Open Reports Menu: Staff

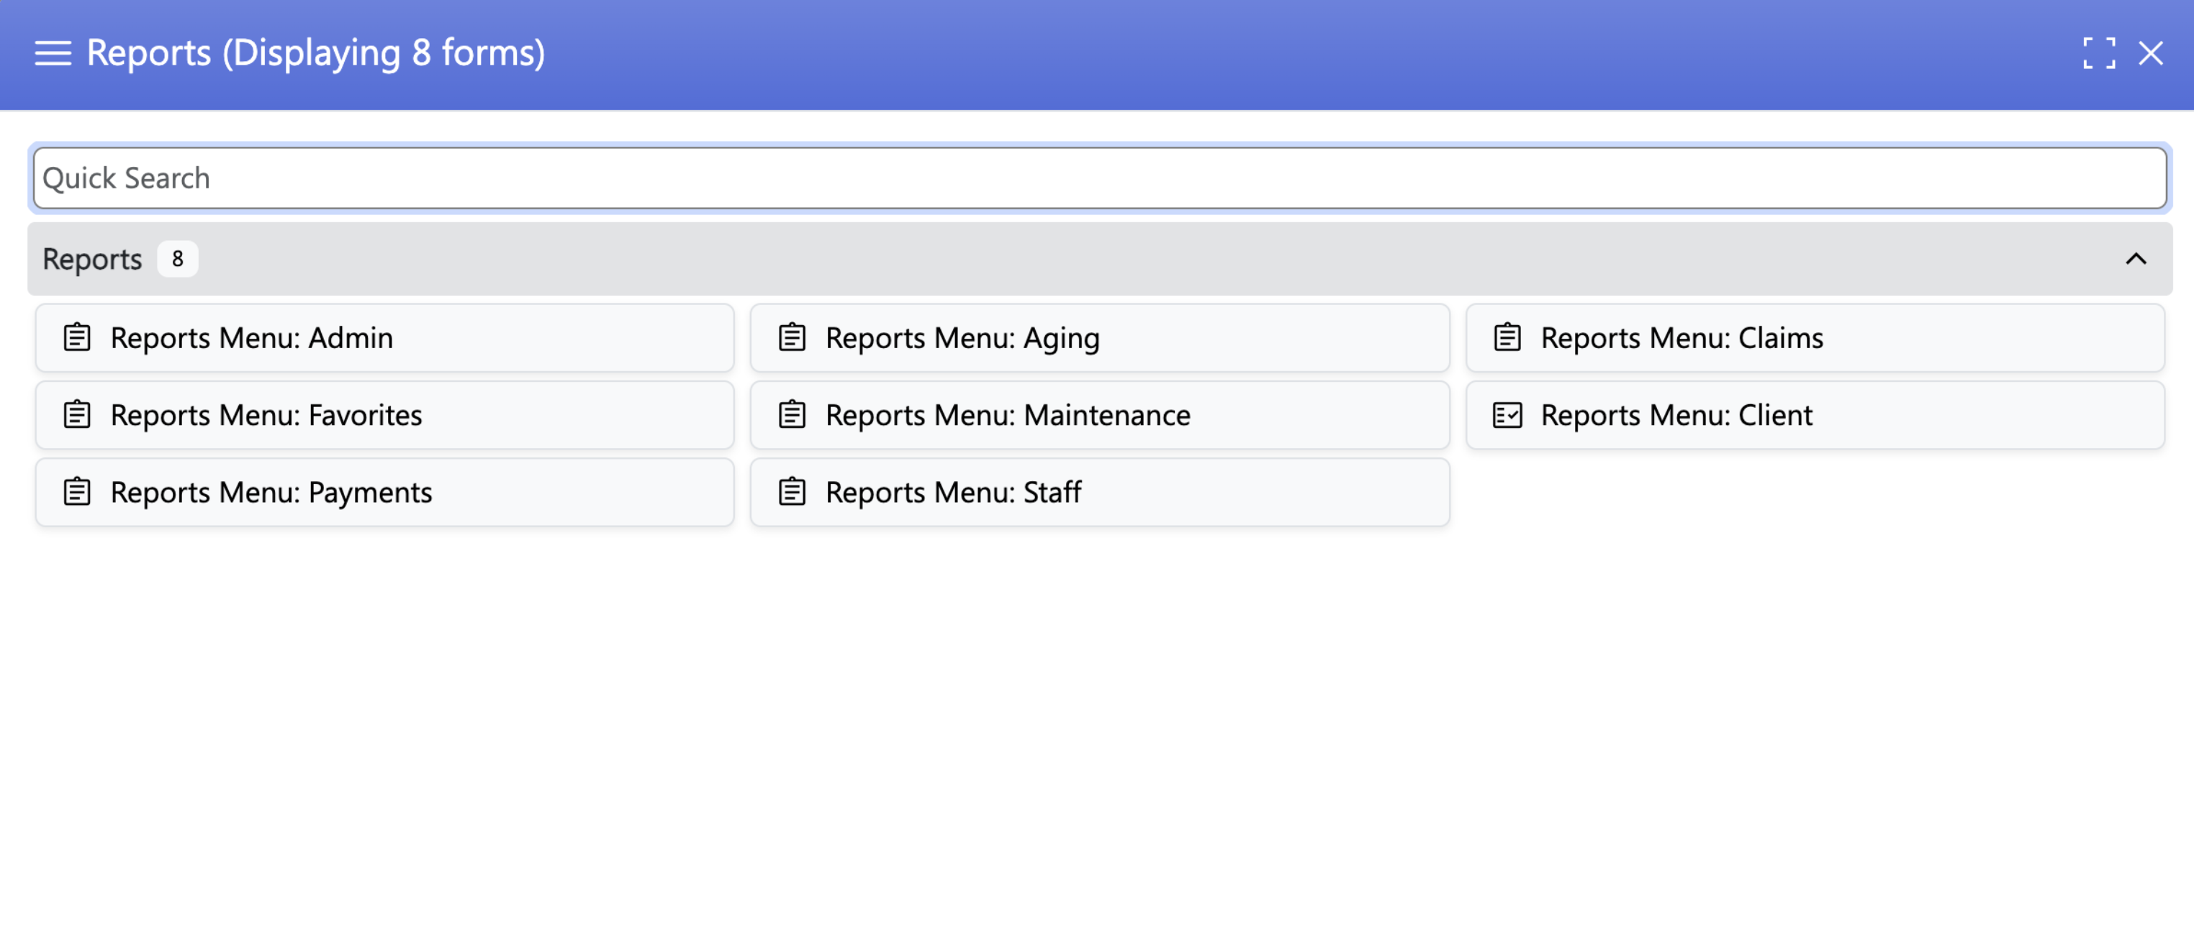1100,493
